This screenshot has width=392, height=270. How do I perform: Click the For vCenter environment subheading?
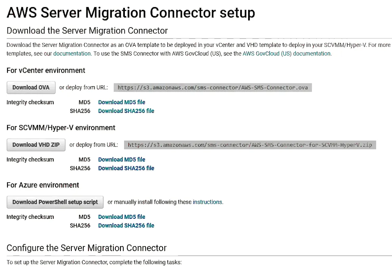[x=46, y=71]
